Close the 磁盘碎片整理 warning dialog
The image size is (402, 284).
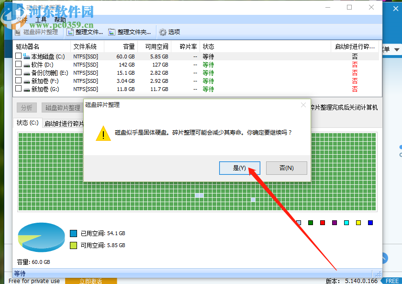coord(303,105)
